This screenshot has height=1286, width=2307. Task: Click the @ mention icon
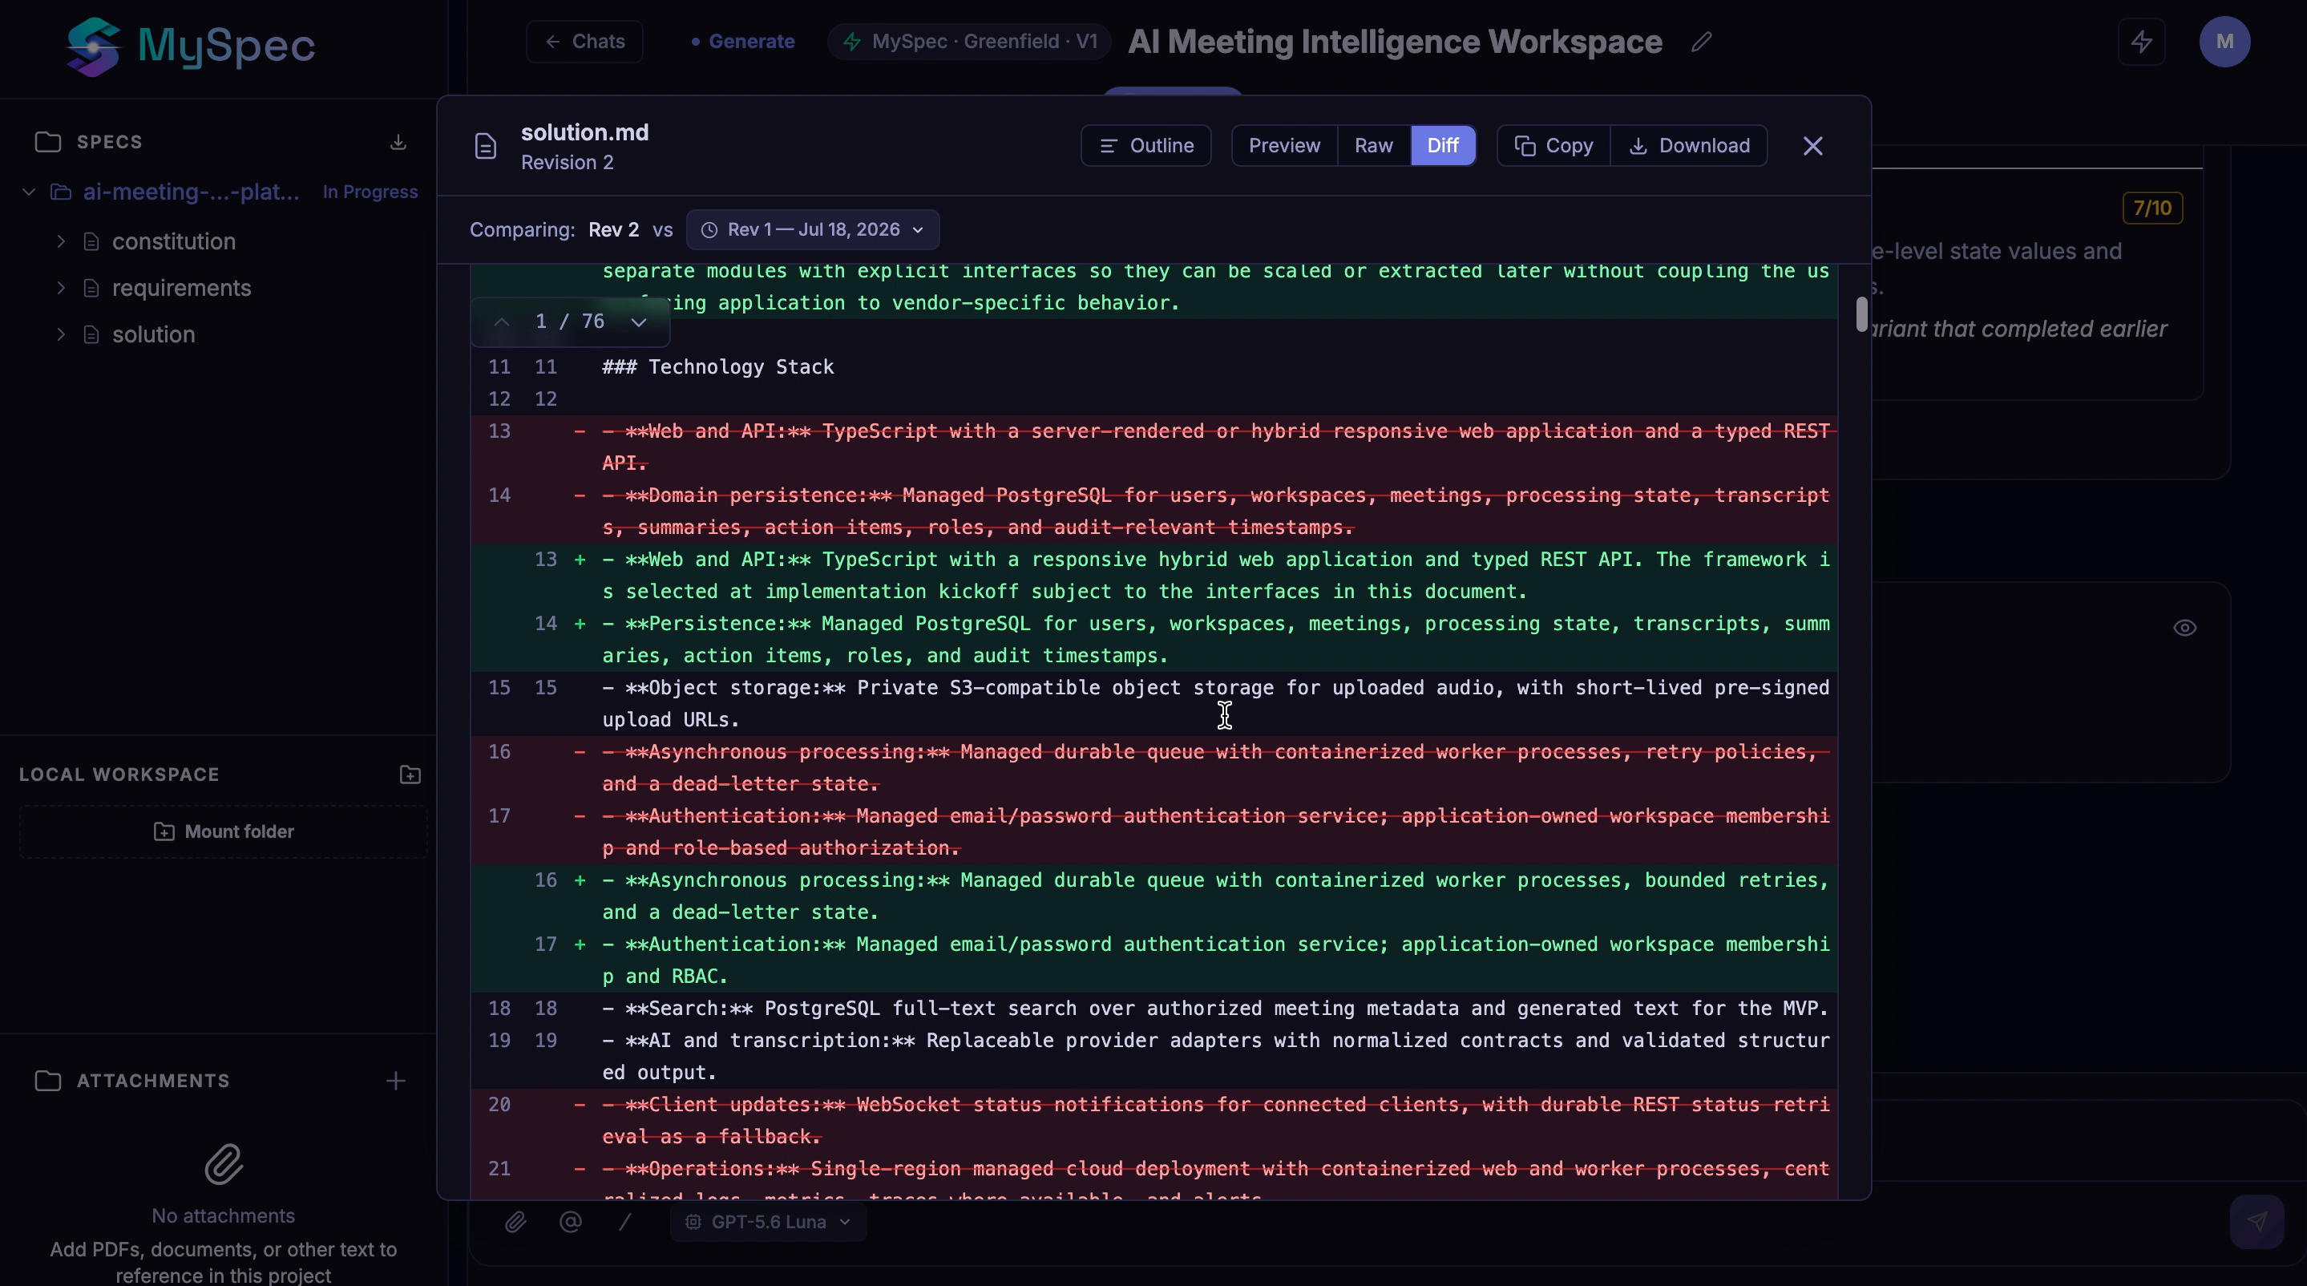click(571, 1222)
